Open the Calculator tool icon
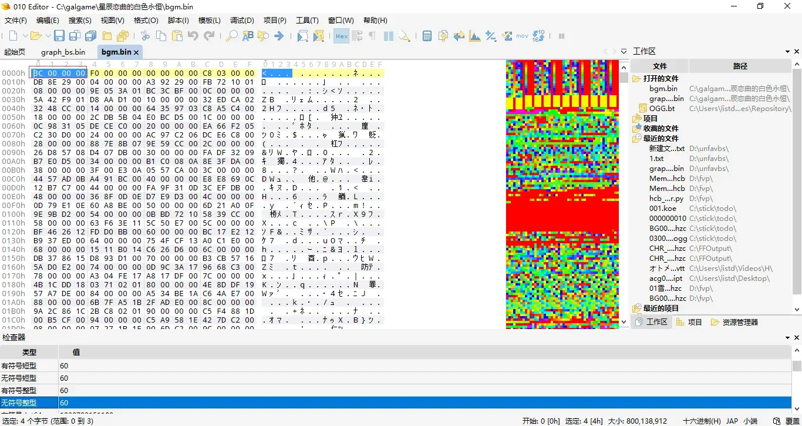 (427, 36)
